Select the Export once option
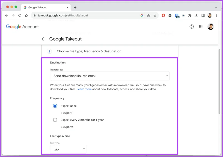This screenshot has height=157, width=223. tap(55, 106)
